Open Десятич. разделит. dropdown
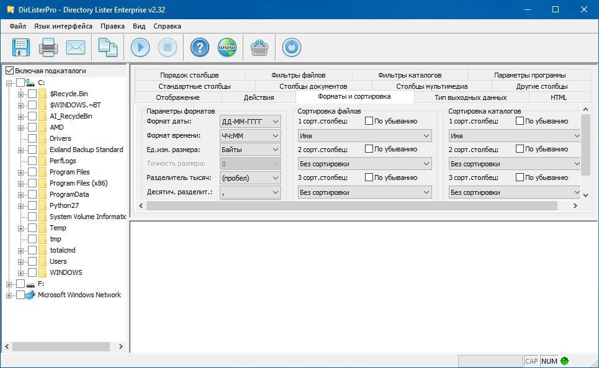599x368 pixels. (250, 192)
